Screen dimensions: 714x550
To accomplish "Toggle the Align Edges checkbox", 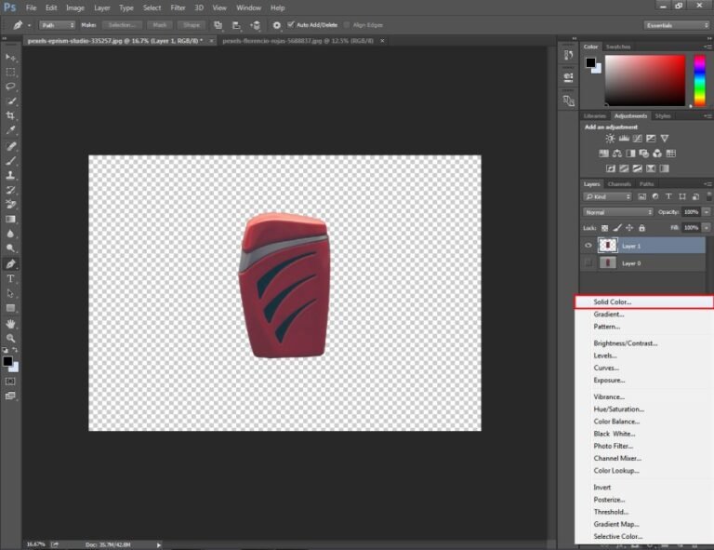I will pos(347,24).
